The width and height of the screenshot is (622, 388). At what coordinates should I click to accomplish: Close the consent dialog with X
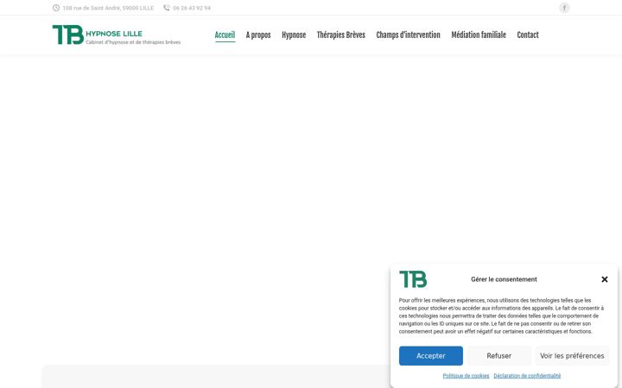[604, 279]
